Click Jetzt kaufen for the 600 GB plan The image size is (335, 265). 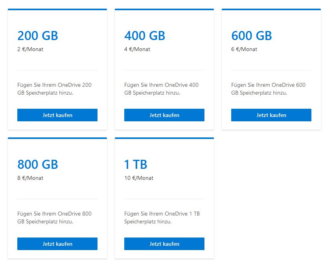[x=271, y=115]
